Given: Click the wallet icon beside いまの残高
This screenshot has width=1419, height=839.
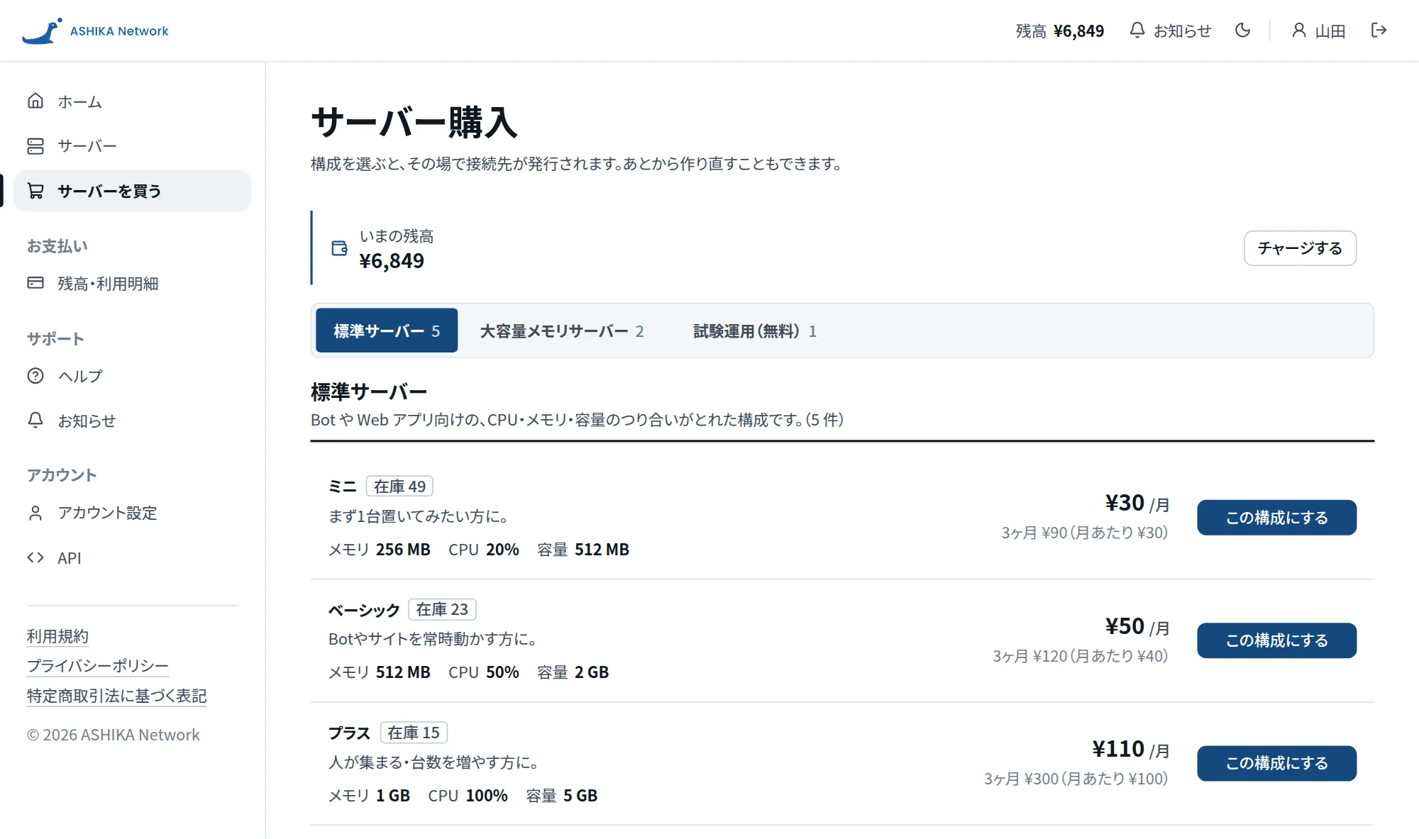Looking at the screenshot, I should (x=340, y=248).
